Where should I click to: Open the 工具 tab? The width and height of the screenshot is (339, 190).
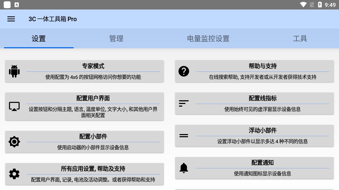pos(300,39)
